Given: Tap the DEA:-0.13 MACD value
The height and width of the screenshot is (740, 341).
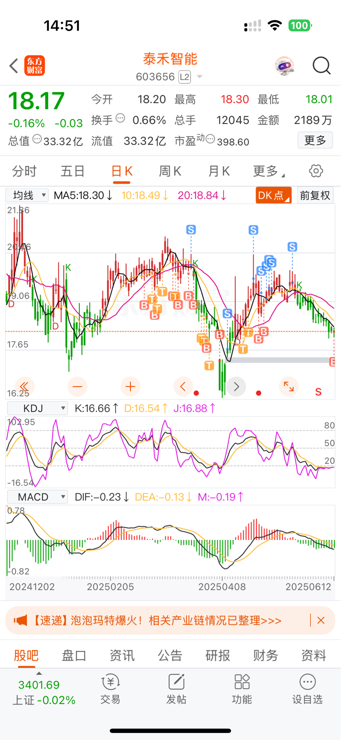Looking at the screenshot, I should coord(163,497).
